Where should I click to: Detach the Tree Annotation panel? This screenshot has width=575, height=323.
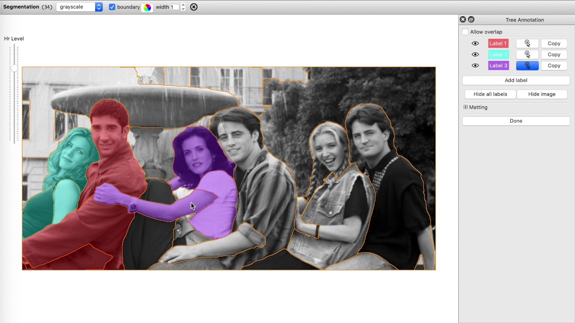click(x=471, y=19)
